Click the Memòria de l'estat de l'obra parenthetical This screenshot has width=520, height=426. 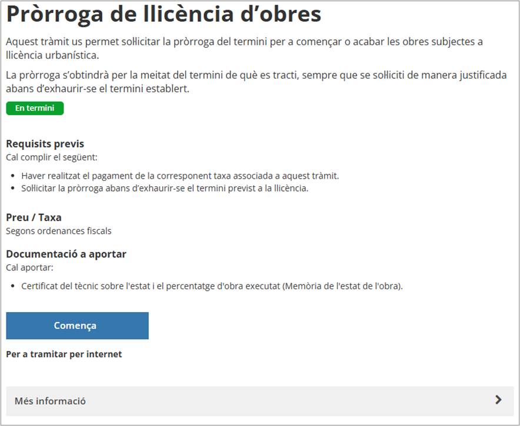coord(342,286)
